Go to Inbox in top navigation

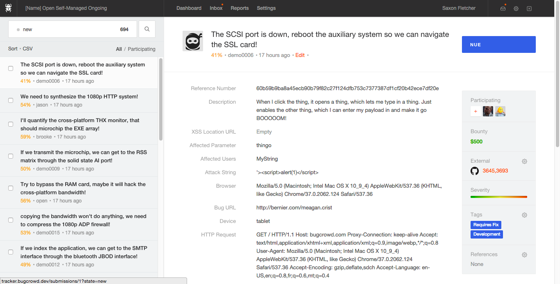point(216,8)
